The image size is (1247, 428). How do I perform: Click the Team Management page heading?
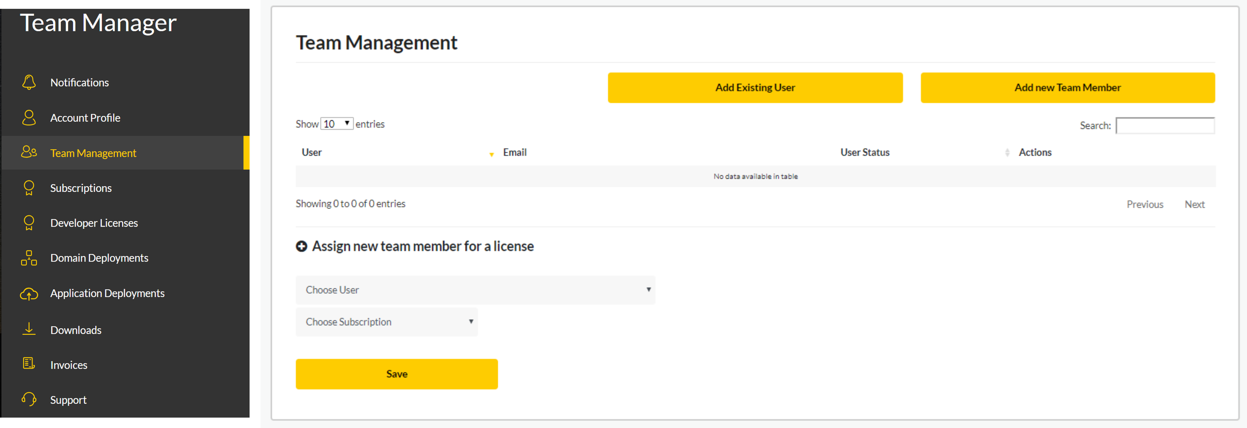click(x=376, y=43)
